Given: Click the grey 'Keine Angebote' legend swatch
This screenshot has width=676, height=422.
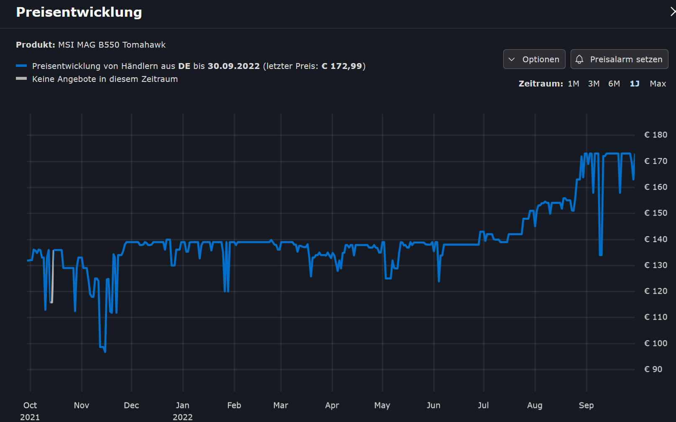Looking at the screenshot, I should (21, 78).
